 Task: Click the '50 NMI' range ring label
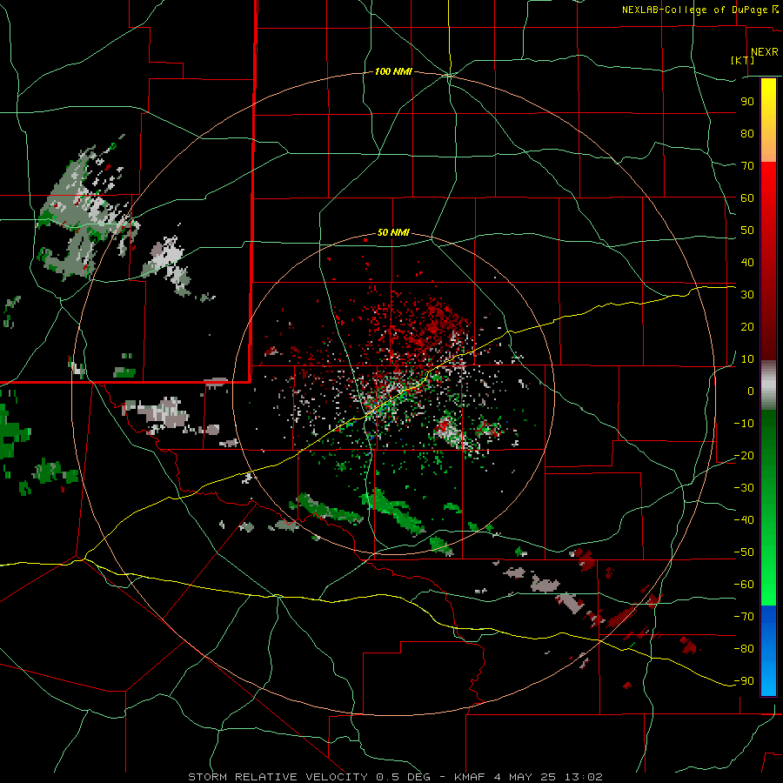[393, 232]
